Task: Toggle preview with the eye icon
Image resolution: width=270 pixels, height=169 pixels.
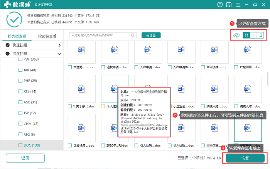Action: point(236,35)
